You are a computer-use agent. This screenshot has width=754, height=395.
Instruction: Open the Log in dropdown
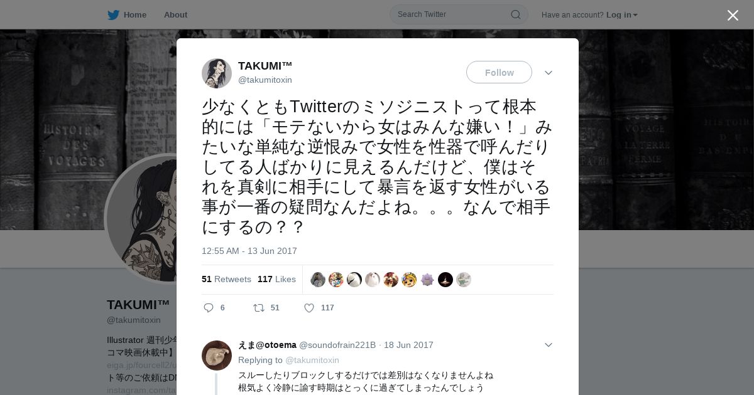pyautogui.click(x=622, y=14)
